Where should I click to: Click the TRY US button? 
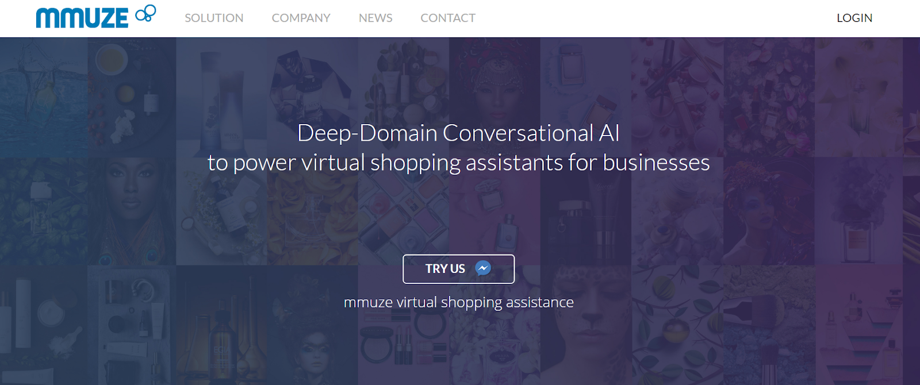[458, 269]
